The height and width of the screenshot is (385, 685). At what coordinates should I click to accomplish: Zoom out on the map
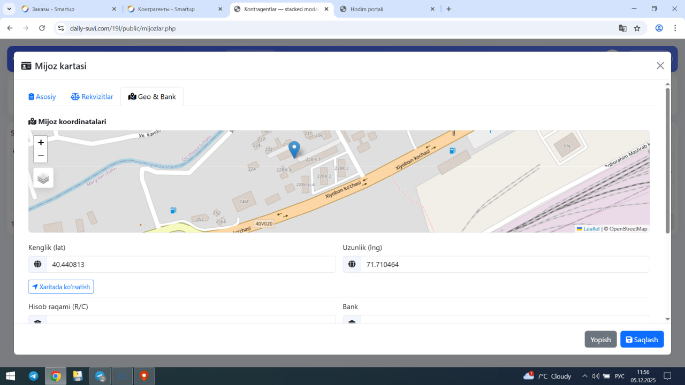pyautogui.click(x=41, y=156)
